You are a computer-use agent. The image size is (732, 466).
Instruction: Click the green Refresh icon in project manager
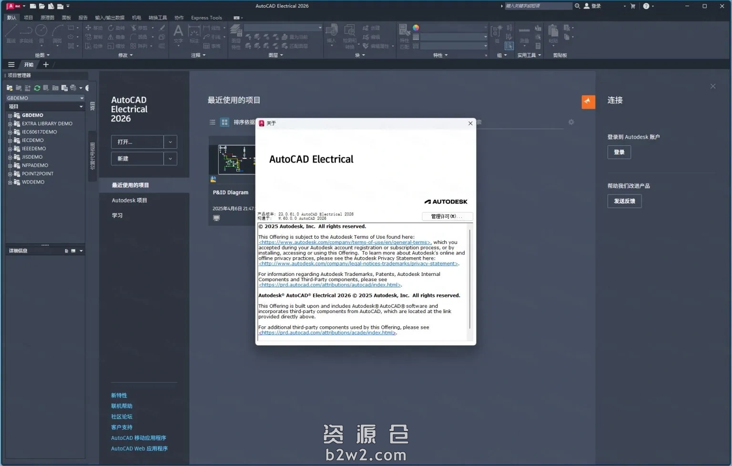click(37, 88)
